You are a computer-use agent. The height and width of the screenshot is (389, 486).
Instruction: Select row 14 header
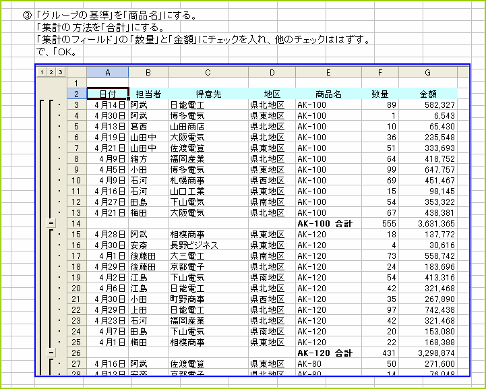coord(77,223)
